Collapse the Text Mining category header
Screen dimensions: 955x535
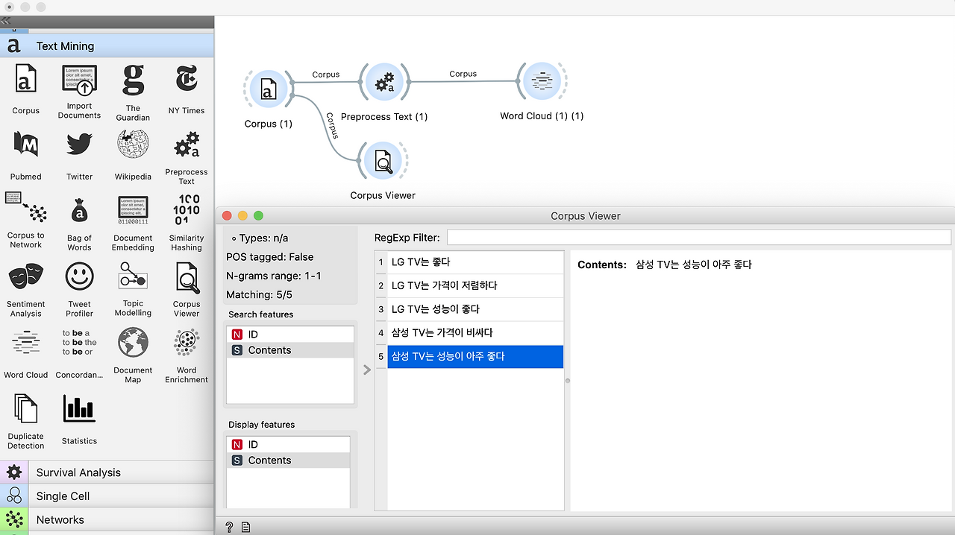[x=107, y=46]
